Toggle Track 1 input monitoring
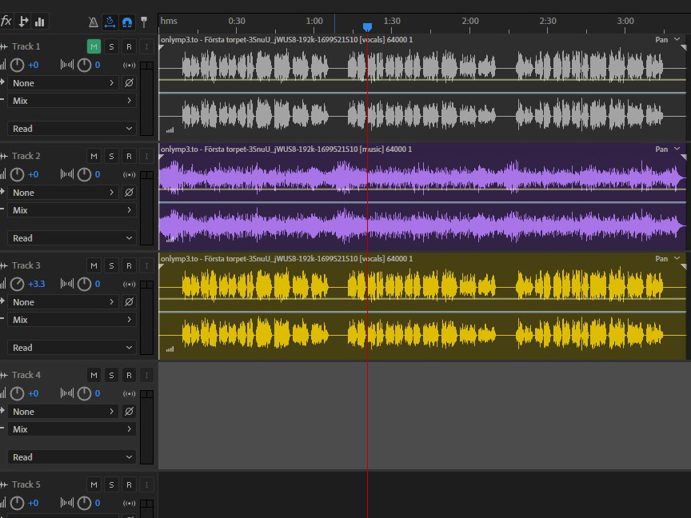The width and height of the screenshot is (691, 518). click(146, 46)
